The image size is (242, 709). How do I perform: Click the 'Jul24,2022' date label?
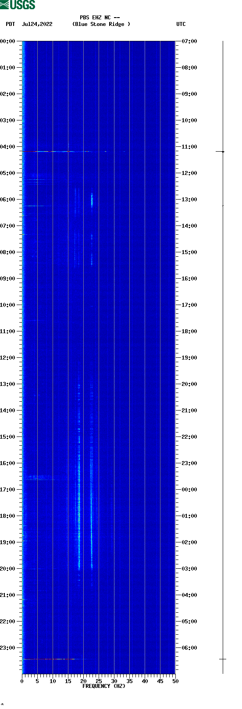pyautogui.click(x=37, y=24)
